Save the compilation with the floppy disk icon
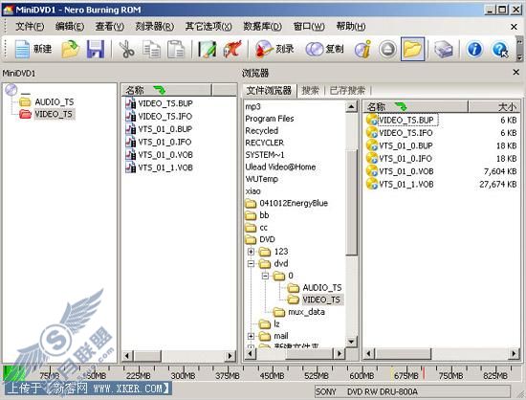Screen dimensions: 526x400 point(96,49)
